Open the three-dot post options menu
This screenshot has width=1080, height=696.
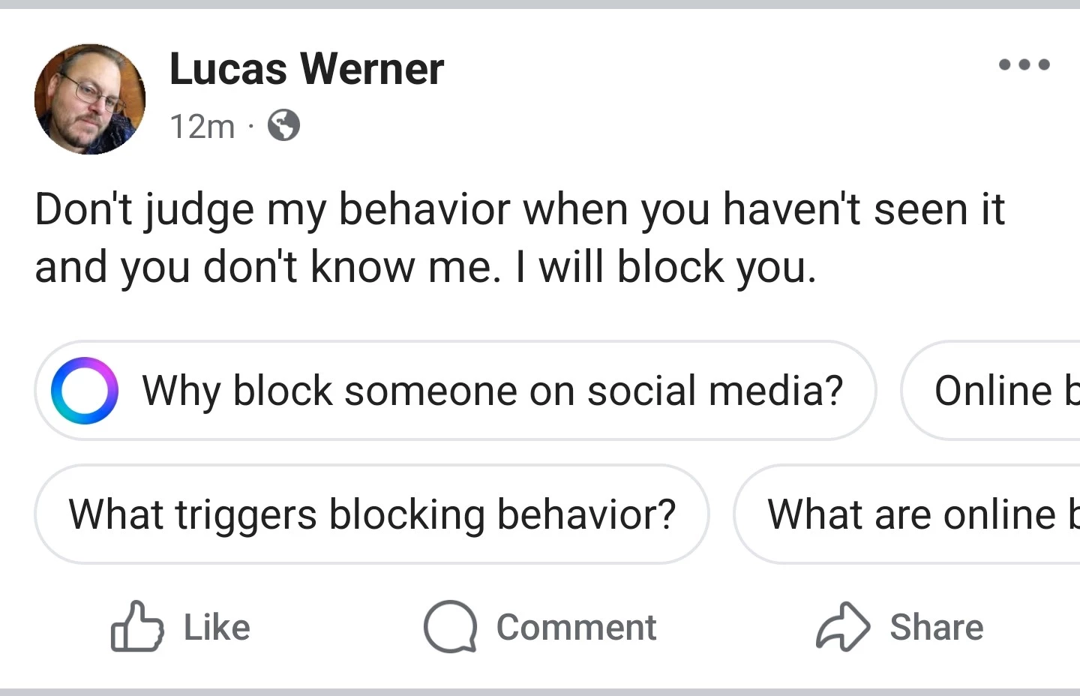pos(1024,64)
